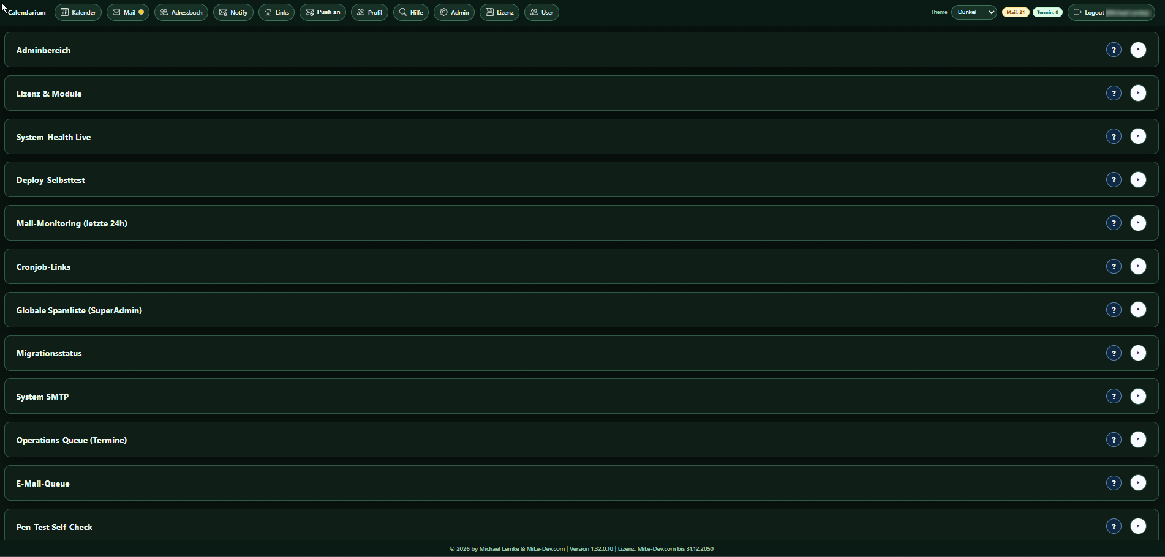Open Hilfe search page
Screen dimensions: 1165x557
pyautogui.click(x=411, y=12)
